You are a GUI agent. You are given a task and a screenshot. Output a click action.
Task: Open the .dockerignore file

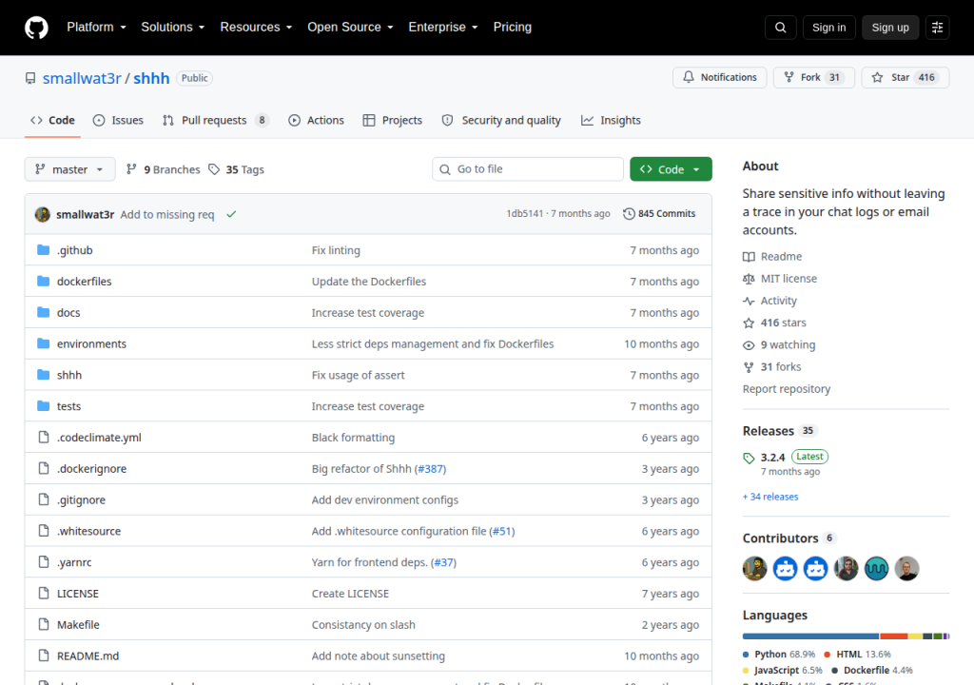tap(91, 468)
